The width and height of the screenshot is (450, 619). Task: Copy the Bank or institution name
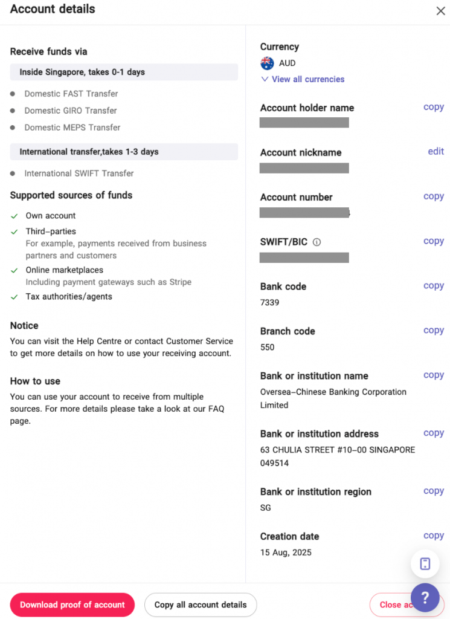(x=433, y=375)
